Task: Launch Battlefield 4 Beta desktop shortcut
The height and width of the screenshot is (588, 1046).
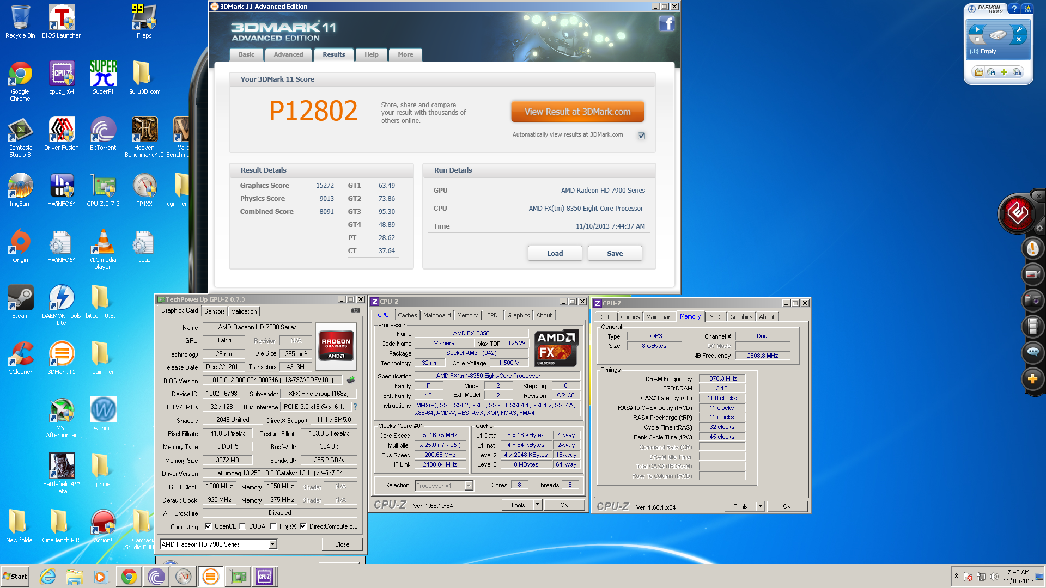Action: tap(62, 474)
